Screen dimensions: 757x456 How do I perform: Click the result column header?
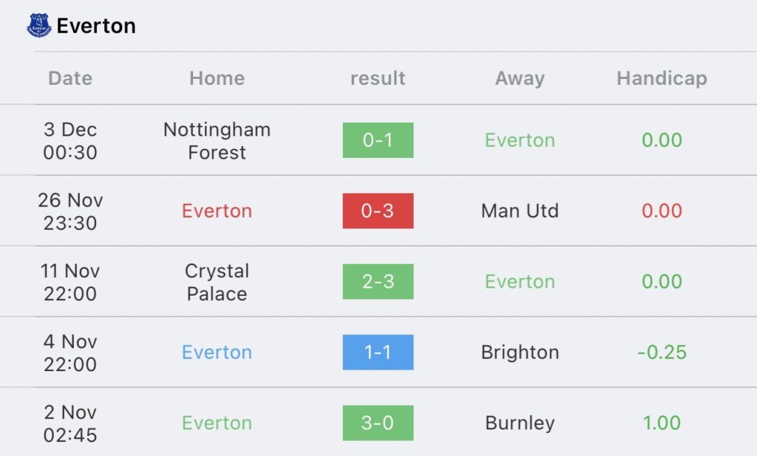tap(378, 78)
